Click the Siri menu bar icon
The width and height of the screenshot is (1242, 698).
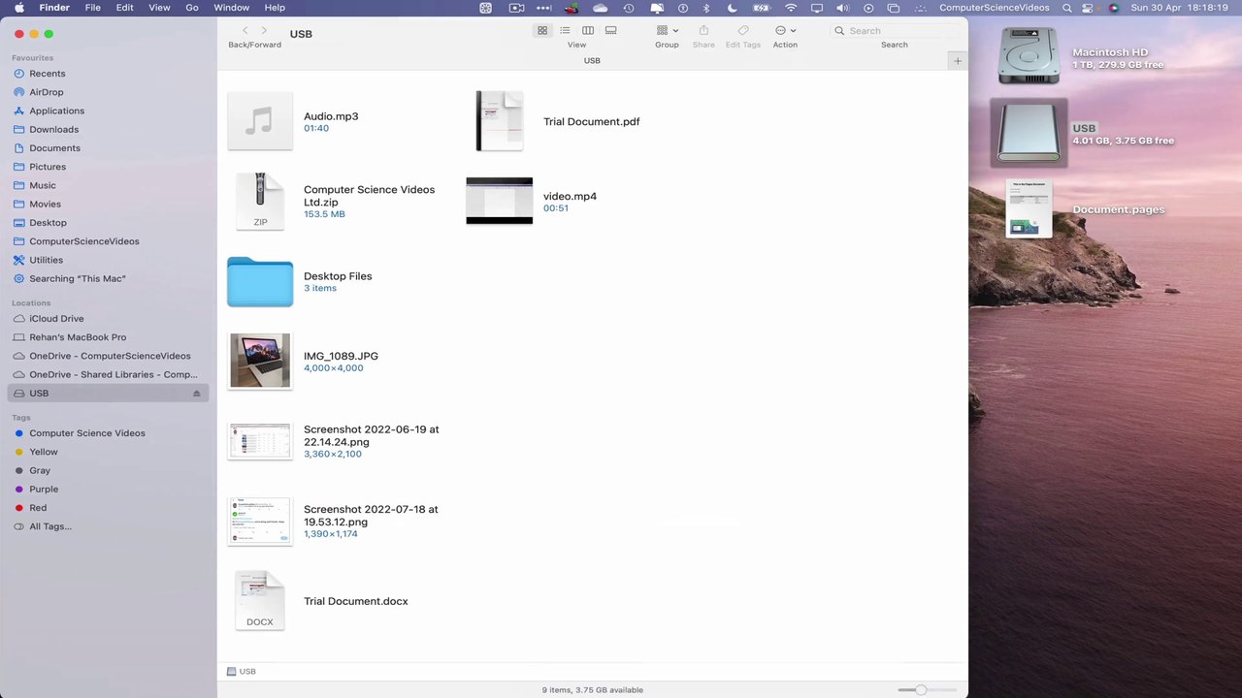[1114, 8]
